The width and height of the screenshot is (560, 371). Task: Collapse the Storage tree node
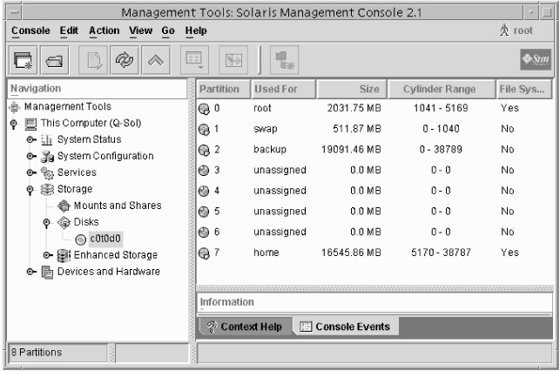pos(30,189)
